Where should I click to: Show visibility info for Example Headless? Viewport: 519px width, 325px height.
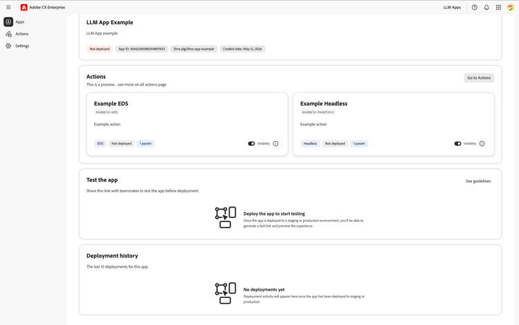tap(482, 144)
